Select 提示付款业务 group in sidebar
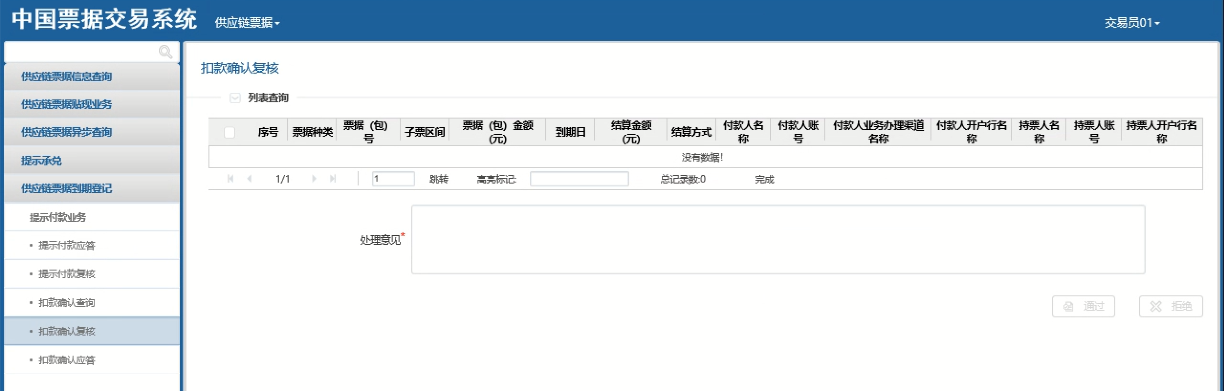This screenshot has width=1224, height=391. tap(92, 217)
